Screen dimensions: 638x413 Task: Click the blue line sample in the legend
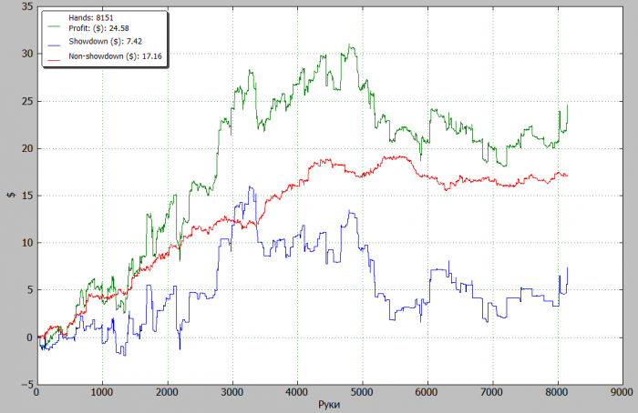coord(54,45)
